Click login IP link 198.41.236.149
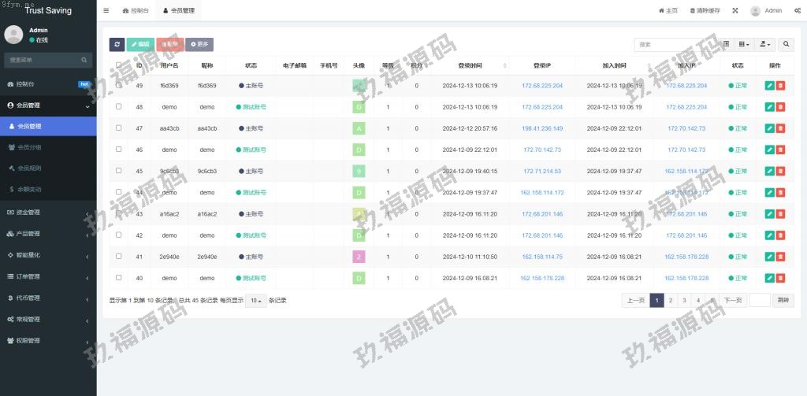 pyautogui.click(x=542, y=128)
